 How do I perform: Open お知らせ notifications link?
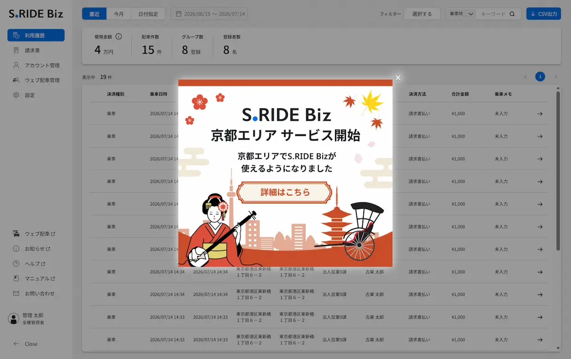pyautogui.click(x=32, y=249)
